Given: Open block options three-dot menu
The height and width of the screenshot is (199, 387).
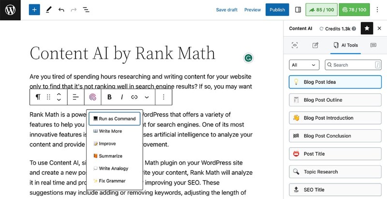Looking at the screenshot, I should 164,97.
